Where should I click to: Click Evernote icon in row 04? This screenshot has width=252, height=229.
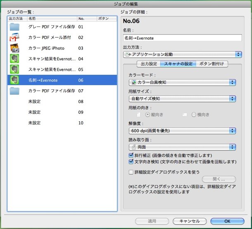click(14, 59)
